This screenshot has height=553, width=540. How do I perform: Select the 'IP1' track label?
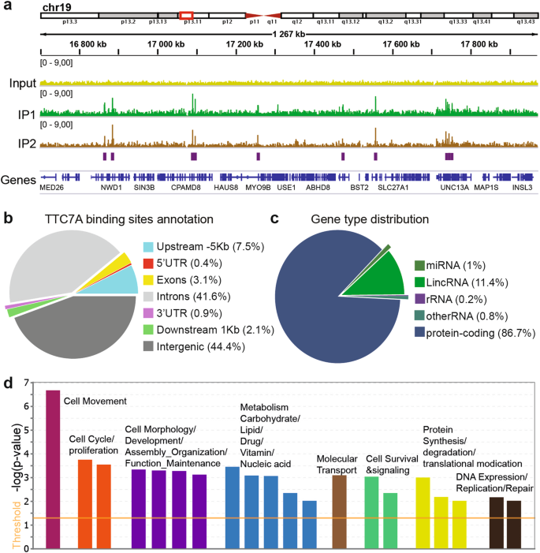pyautogui.click(x=27, y=114)
